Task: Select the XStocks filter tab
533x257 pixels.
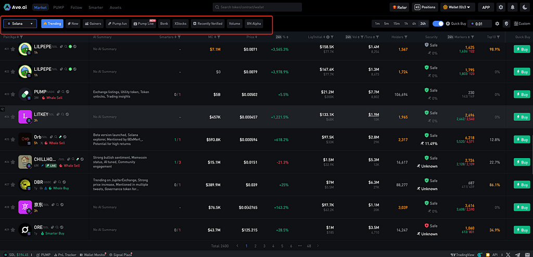Action: pos(180,24)
